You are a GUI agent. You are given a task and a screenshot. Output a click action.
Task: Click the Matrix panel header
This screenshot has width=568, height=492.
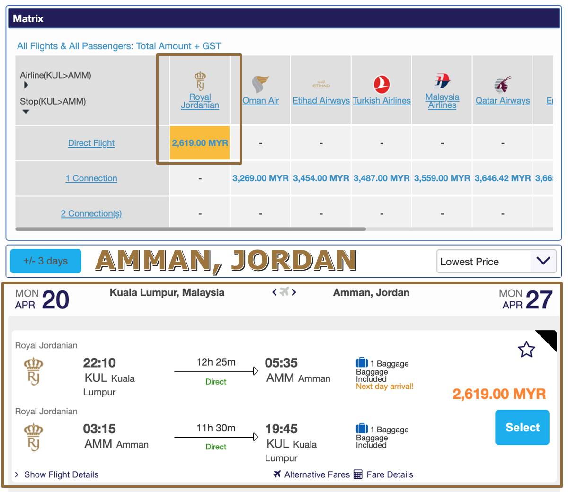click(x=284, y=18)
